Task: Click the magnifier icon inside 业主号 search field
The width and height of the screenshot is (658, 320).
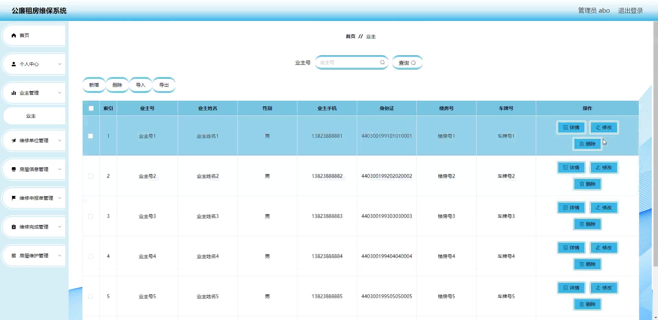Action: point(382,62)
